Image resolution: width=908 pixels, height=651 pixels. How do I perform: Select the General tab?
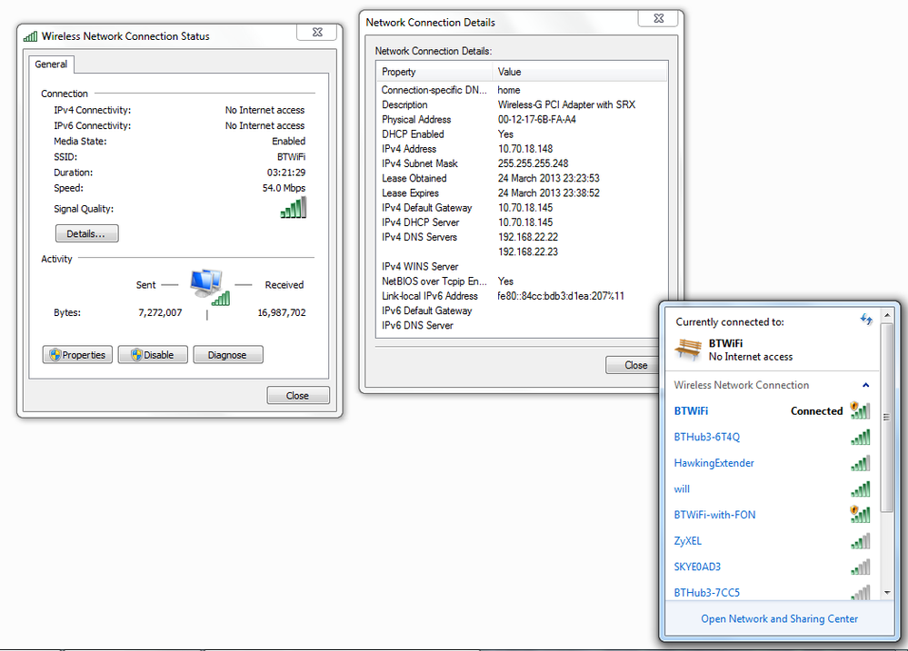(x=51, y=64)
